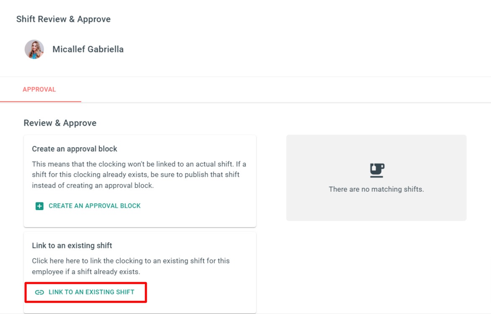The width and height of the screenshot is (491, 314).
Task: Click the Micallef Gabriella employee name
Action: (x=88, y=49)
